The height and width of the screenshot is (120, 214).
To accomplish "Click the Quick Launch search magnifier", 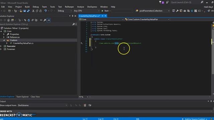I will coord(202,2).
